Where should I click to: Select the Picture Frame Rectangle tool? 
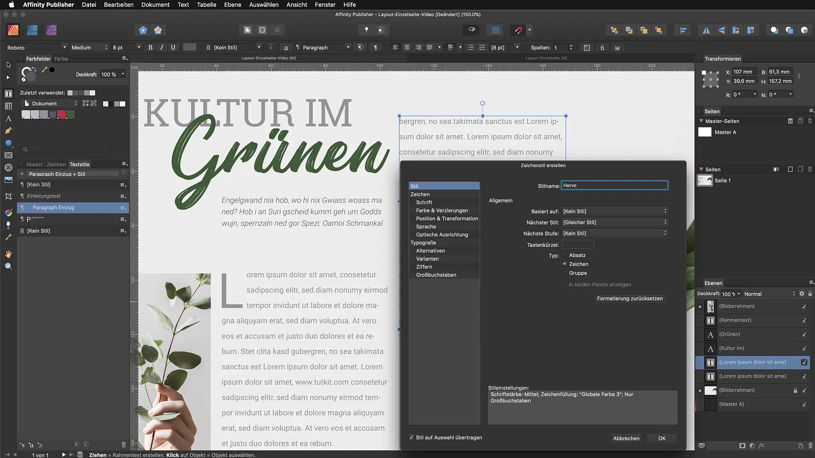click(x=8, y=156)
